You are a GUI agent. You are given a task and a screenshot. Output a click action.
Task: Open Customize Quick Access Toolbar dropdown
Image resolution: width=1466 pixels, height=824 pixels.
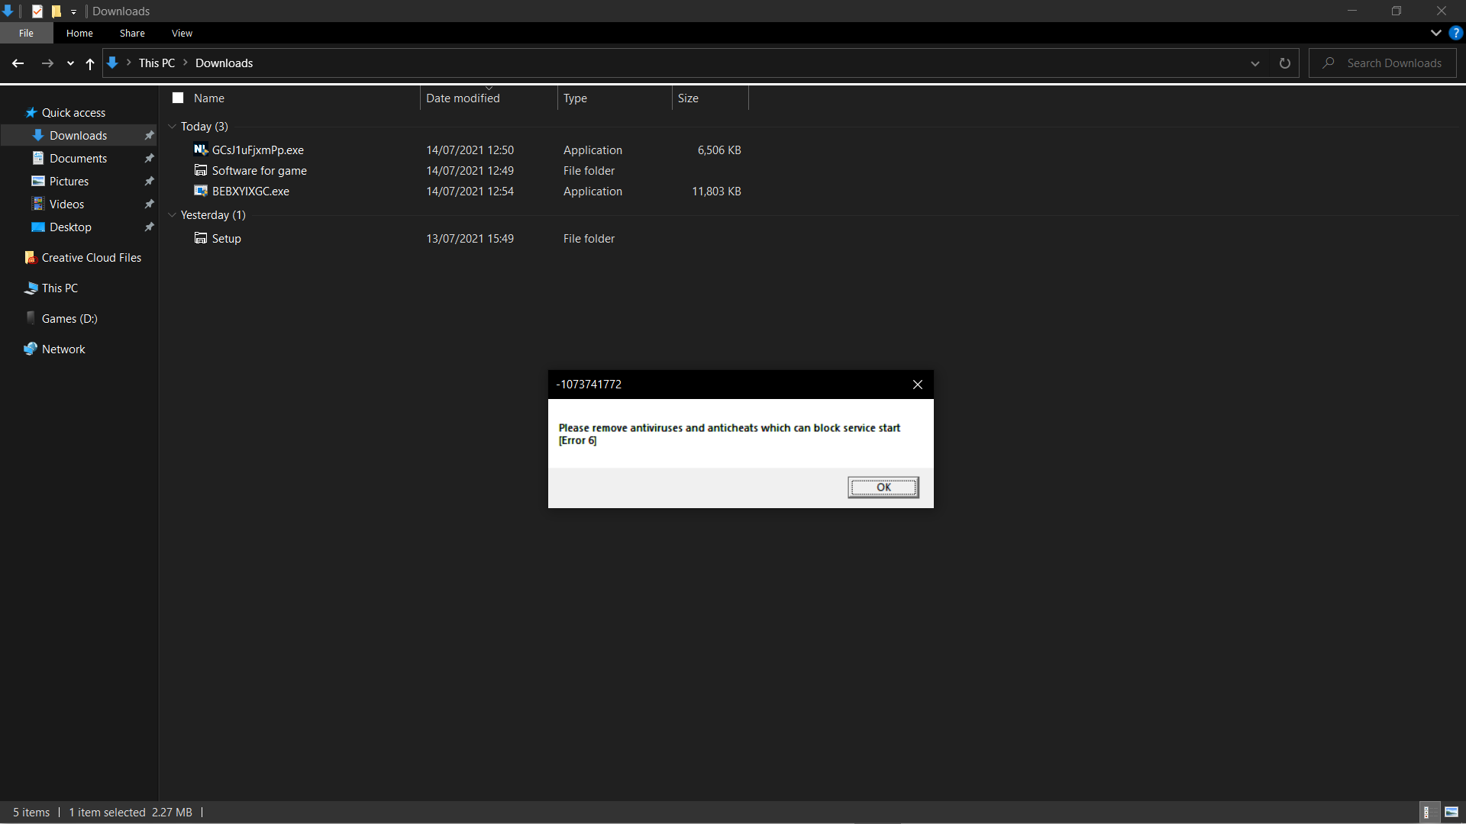click(73, 11)
